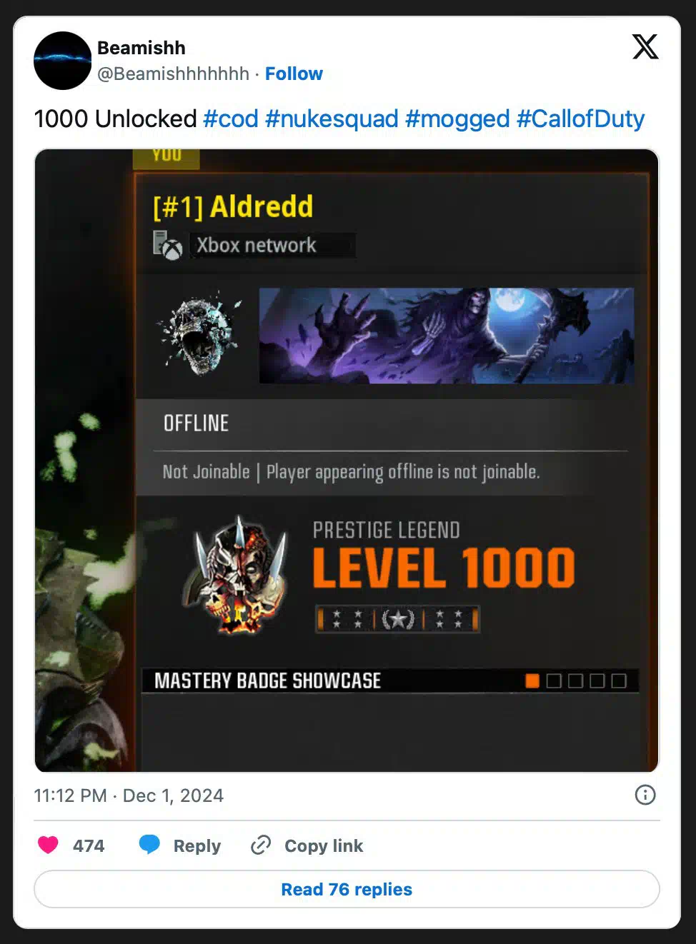Select the first orange showcase page indicator
Image resolution: width=696 pixels, height=944 pixels.
click(x=532, y=681)
